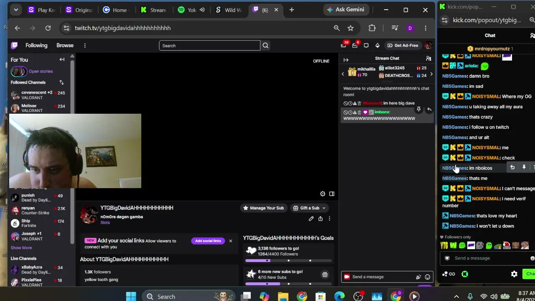This screenshot has height=301, width=535.
Task: Open Twitch notifications with 38 badge
Action: pos(344,45)
